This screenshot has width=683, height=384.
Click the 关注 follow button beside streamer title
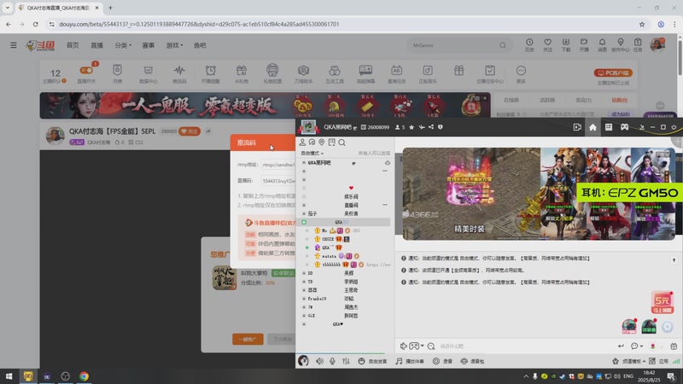coord(190,131)
